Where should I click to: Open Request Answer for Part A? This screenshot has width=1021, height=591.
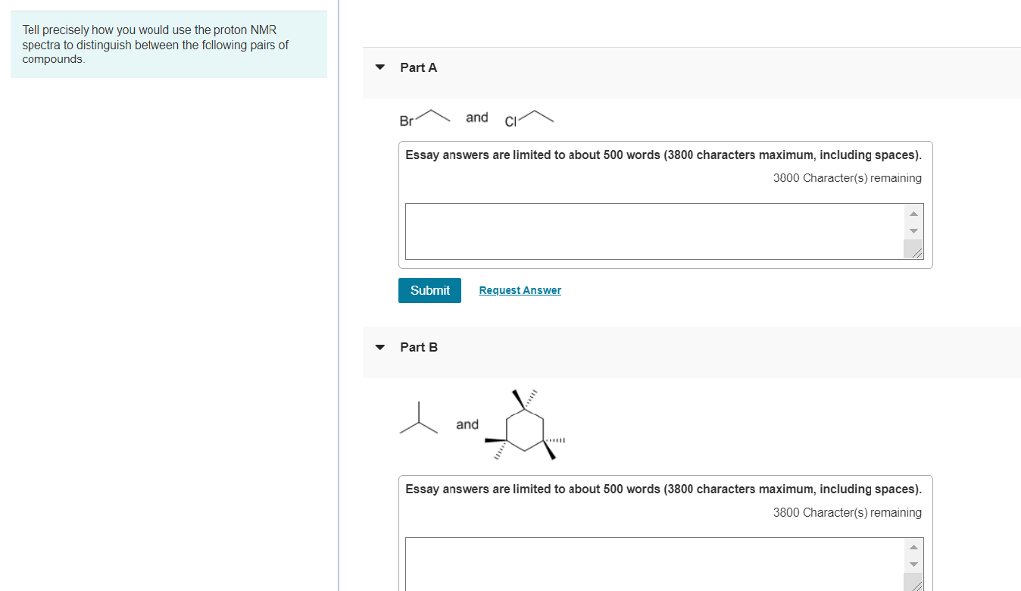click(x=520, y=290)
